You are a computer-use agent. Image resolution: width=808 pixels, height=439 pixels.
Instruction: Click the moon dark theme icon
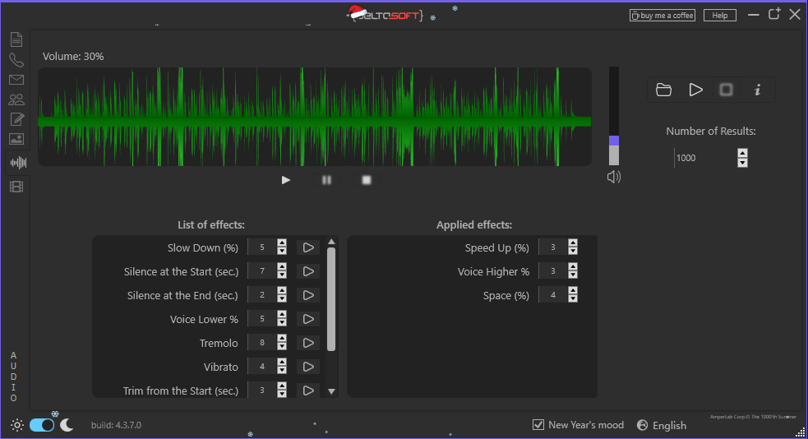(x=67, y=425)
